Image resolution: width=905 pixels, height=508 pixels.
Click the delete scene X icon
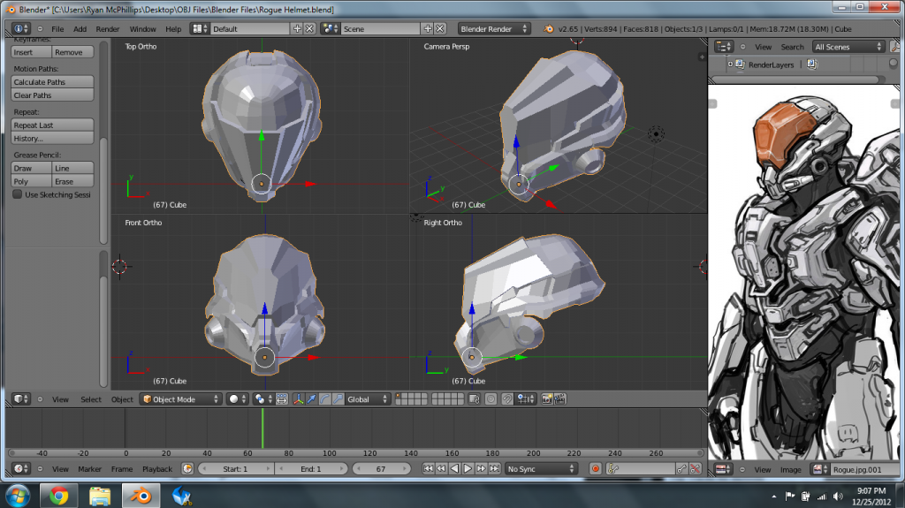[440, 28]
